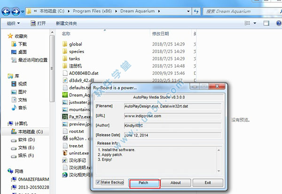Select 文档 (E:) drive
The image size is (282, 194).
(23, 147)
